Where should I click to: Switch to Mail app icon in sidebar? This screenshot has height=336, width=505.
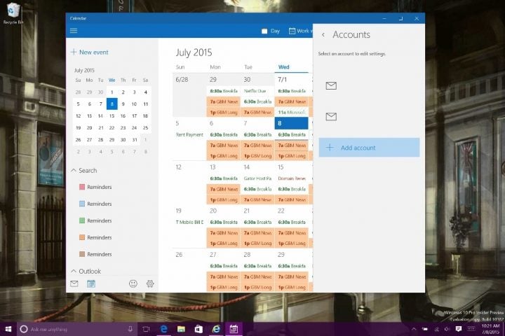74,283
